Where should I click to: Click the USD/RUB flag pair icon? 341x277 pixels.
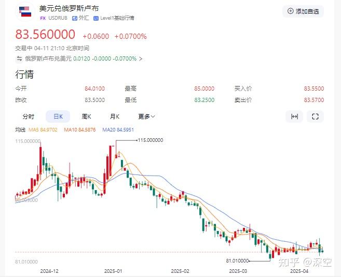[x=25, y=12]
